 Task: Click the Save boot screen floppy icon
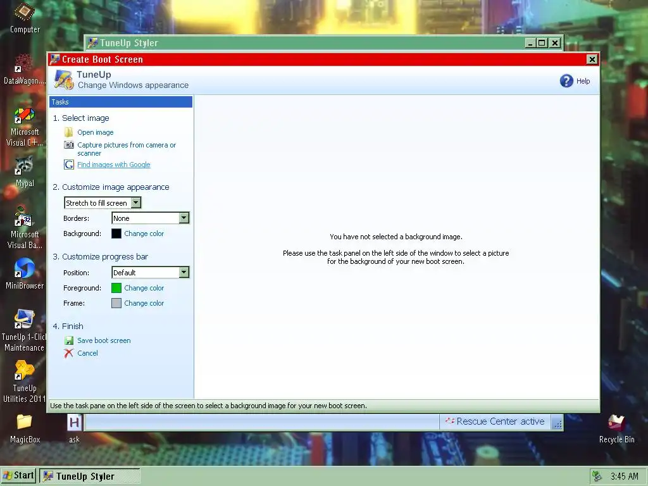pos(68,340)
